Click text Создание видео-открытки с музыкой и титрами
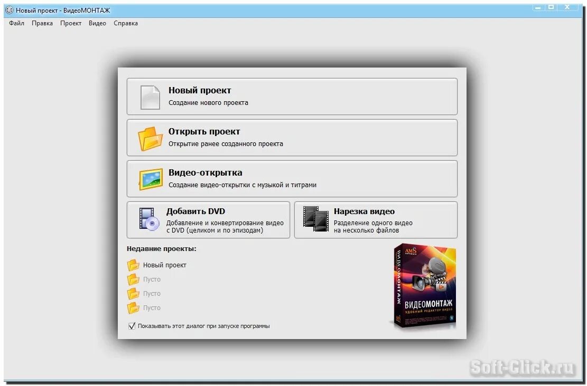This screenshot has width=587, height=386. point(242,185)
